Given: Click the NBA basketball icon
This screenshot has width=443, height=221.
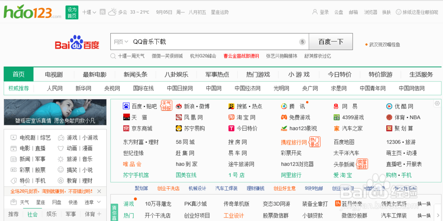Looking at the screenshot, I should tap(389, 117).
